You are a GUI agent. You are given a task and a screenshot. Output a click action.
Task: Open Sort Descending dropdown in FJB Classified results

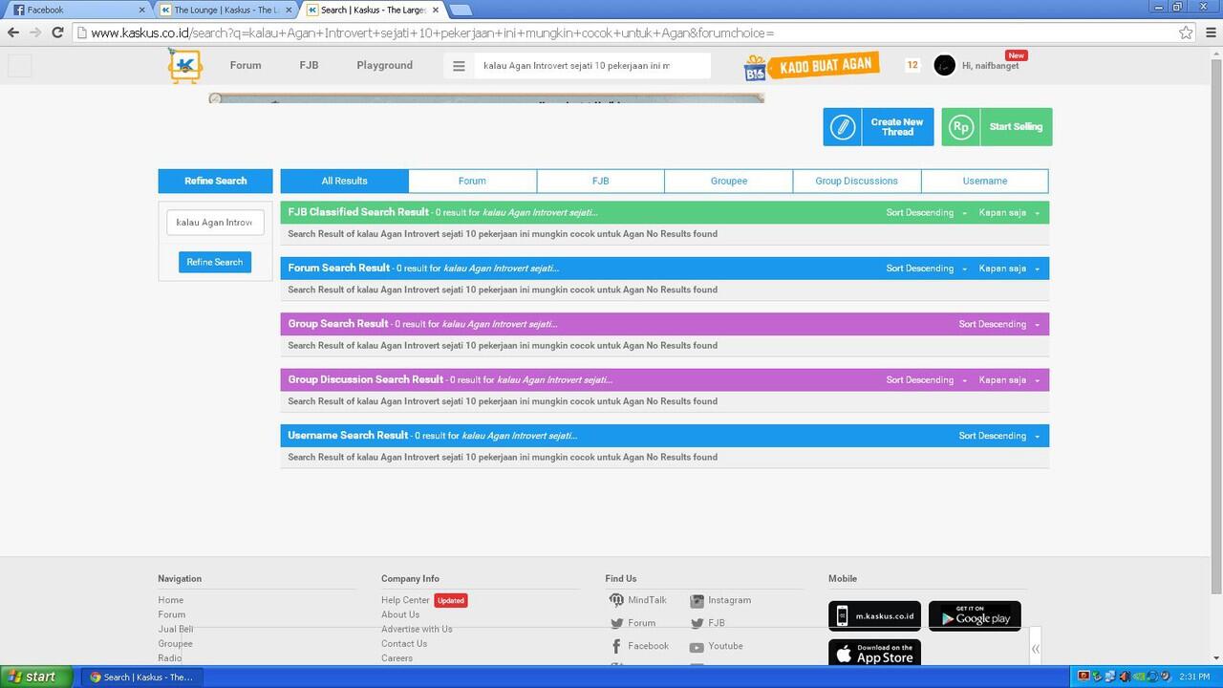[x=926, y=213]
